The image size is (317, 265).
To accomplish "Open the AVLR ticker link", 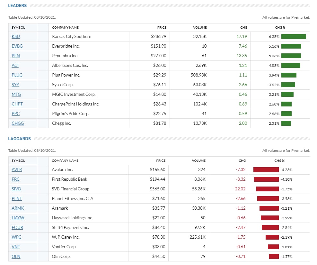I will (x=17, y=170).
